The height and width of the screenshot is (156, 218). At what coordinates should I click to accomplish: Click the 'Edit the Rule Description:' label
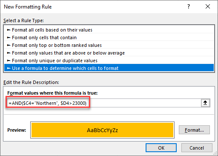pos(31,82)
